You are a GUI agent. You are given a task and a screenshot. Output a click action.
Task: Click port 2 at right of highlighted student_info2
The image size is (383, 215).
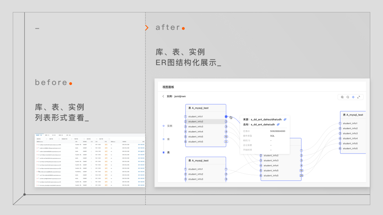point(226,122)
